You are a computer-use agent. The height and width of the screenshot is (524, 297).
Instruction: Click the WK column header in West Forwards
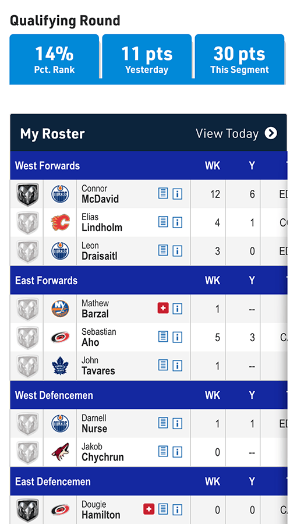[x=213, y=166]
